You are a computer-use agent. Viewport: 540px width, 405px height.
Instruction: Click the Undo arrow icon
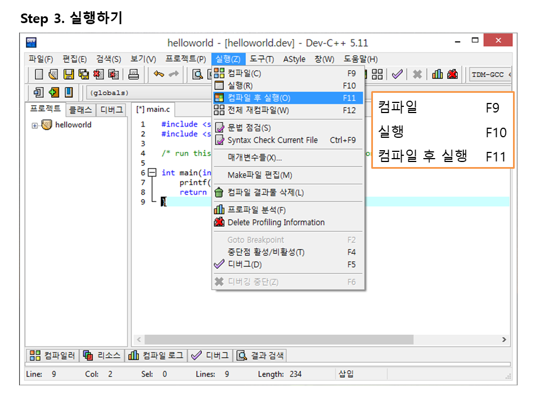click(x=159, y=74)
